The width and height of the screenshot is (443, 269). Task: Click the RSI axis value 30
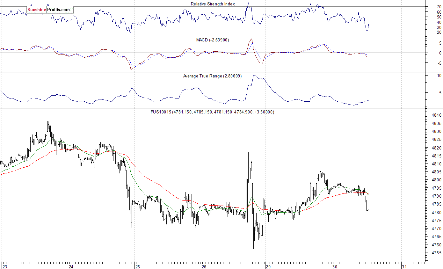tap(439, 27)
